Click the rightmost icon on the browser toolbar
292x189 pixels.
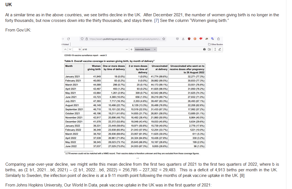[x=219, y=39]
